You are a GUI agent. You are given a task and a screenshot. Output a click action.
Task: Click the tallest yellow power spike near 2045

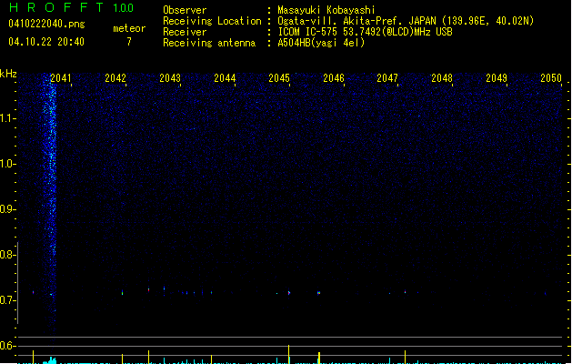(x=289, y=354)
